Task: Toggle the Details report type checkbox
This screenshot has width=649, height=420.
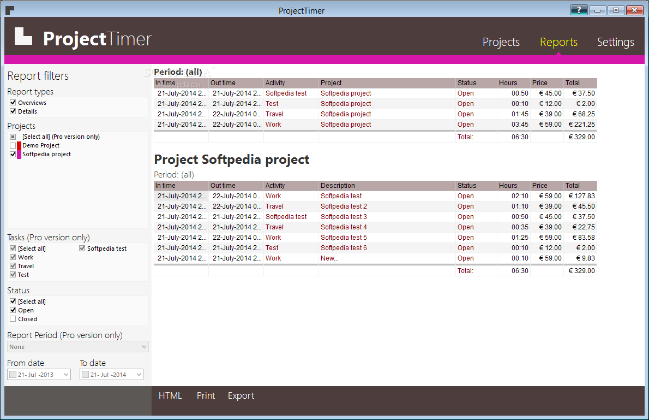Action: (13, 111)
